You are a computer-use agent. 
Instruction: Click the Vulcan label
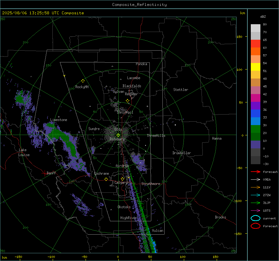(x=157, y=231)
